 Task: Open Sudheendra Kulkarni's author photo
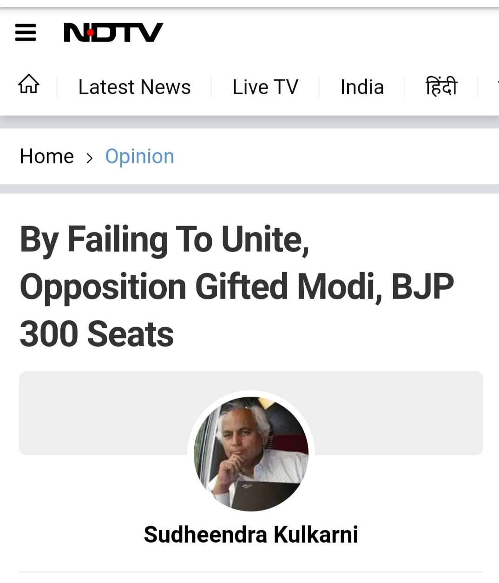tap(251, 453)
